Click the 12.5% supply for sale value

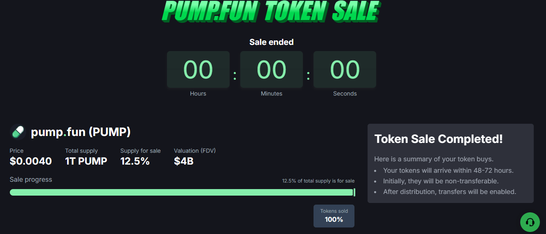pos(135,161)
